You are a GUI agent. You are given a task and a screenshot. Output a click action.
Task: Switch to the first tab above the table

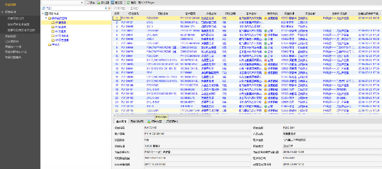[119, 8]
